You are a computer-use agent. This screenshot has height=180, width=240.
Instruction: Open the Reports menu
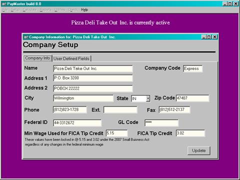coord(45,10)
